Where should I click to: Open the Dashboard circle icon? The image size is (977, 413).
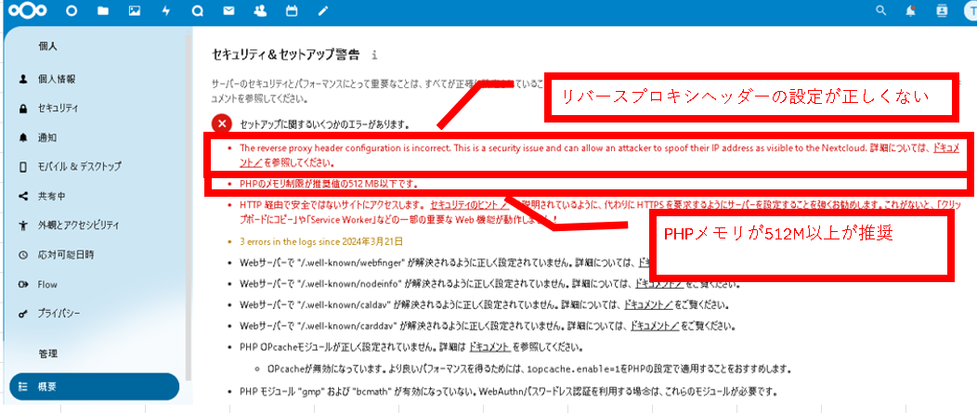[x=72, y=12]
